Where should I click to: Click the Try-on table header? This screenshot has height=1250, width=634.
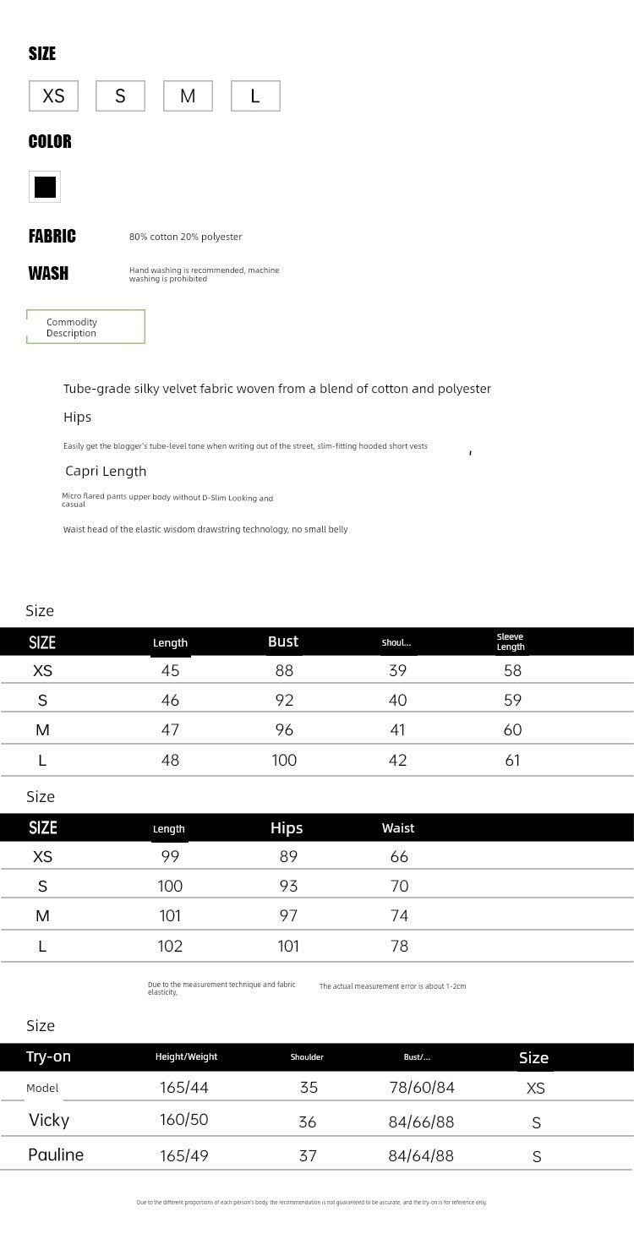click(49, 1056)
